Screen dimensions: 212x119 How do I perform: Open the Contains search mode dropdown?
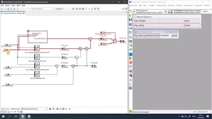(x=60, y=9)
